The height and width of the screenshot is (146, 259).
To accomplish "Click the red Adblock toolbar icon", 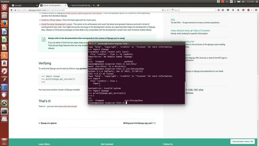I will 248,10.
